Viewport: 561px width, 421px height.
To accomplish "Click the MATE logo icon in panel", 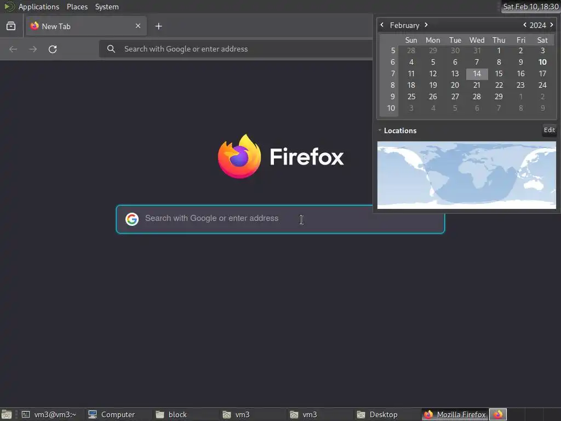I will coord(9,7).
